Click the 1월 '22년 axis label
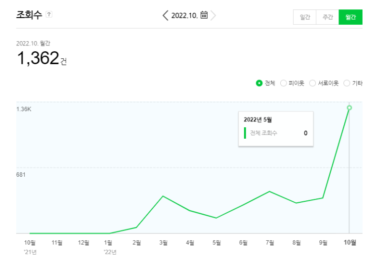 pos(110,247)
